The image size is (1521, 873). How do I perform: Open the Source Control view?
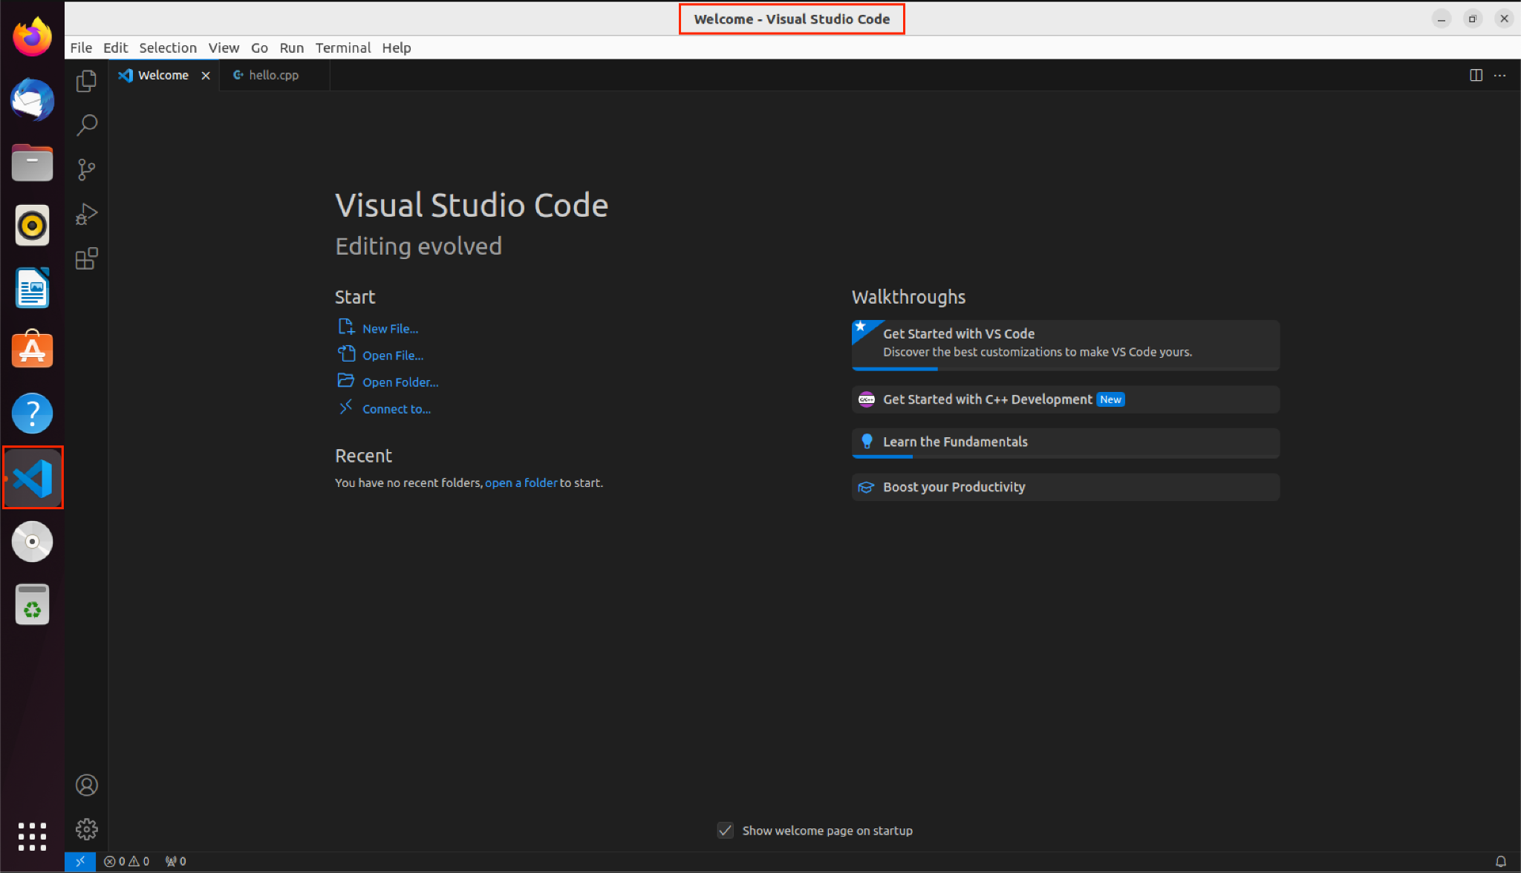pos(86,169)
